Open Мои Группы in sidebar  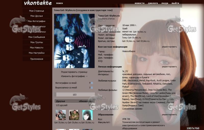pos(36,42)
